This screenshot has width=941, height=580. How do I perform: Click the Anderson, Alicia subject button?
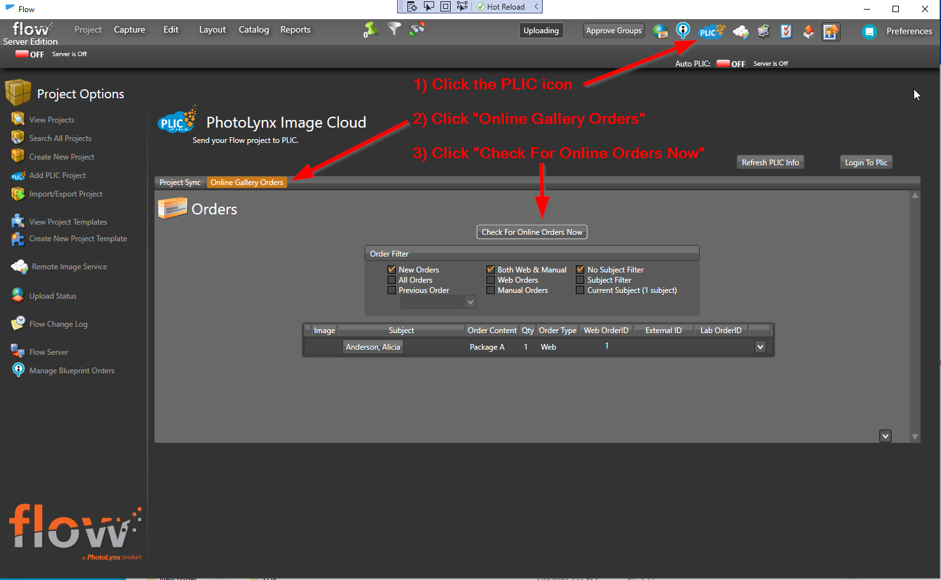(373, 347)
